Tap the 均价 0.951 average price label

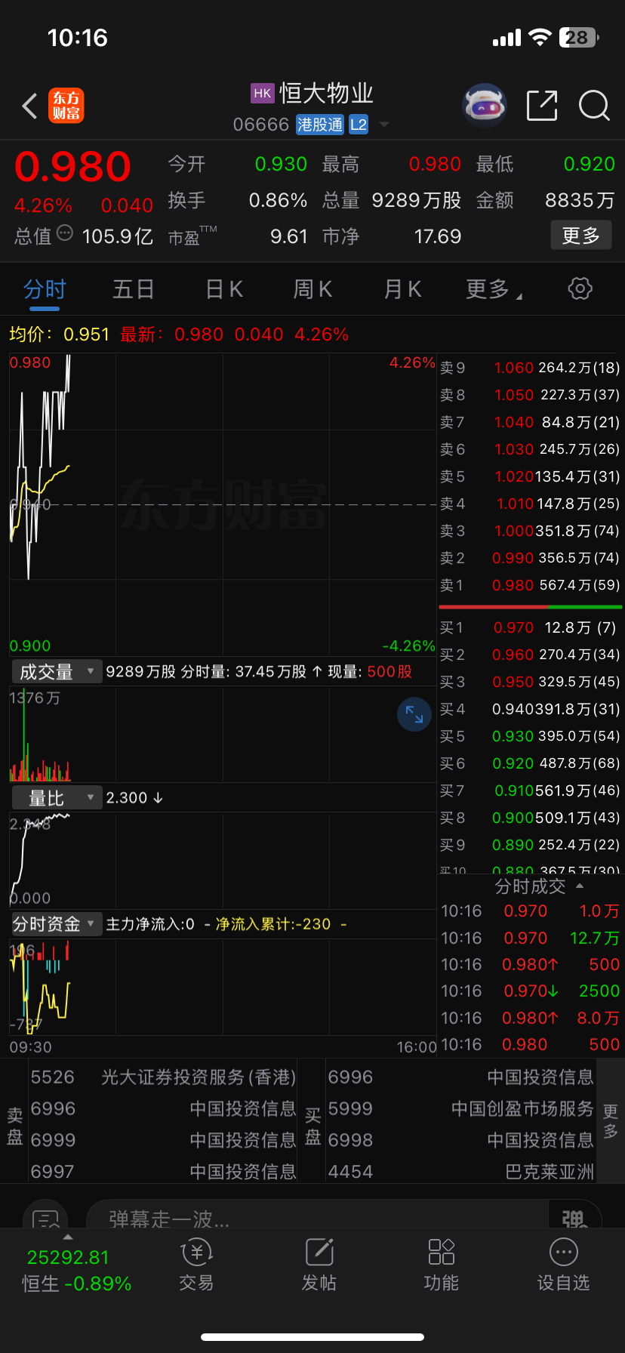pos(59,334)
